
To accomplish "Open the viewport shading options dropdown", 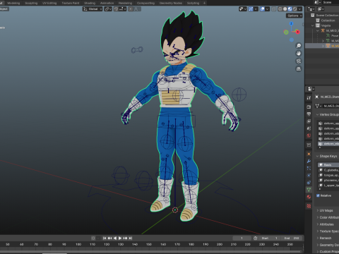I will coord(299,9).
